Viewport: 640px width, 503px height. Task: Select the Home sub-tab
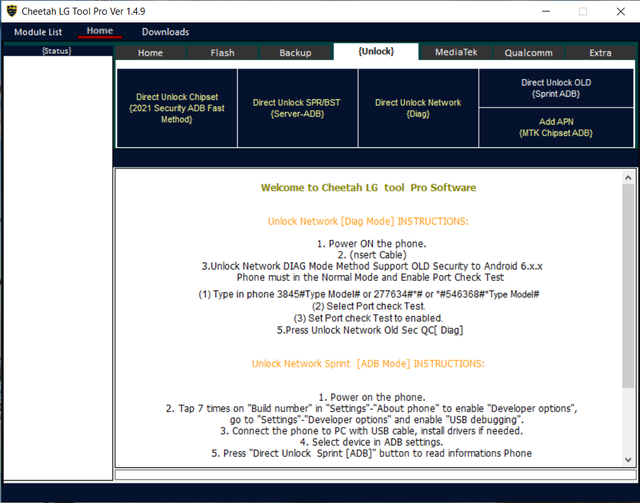coord(150,52)
